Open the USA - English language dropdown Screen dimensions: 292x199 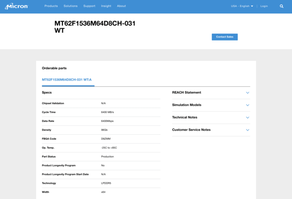point(242,6)
